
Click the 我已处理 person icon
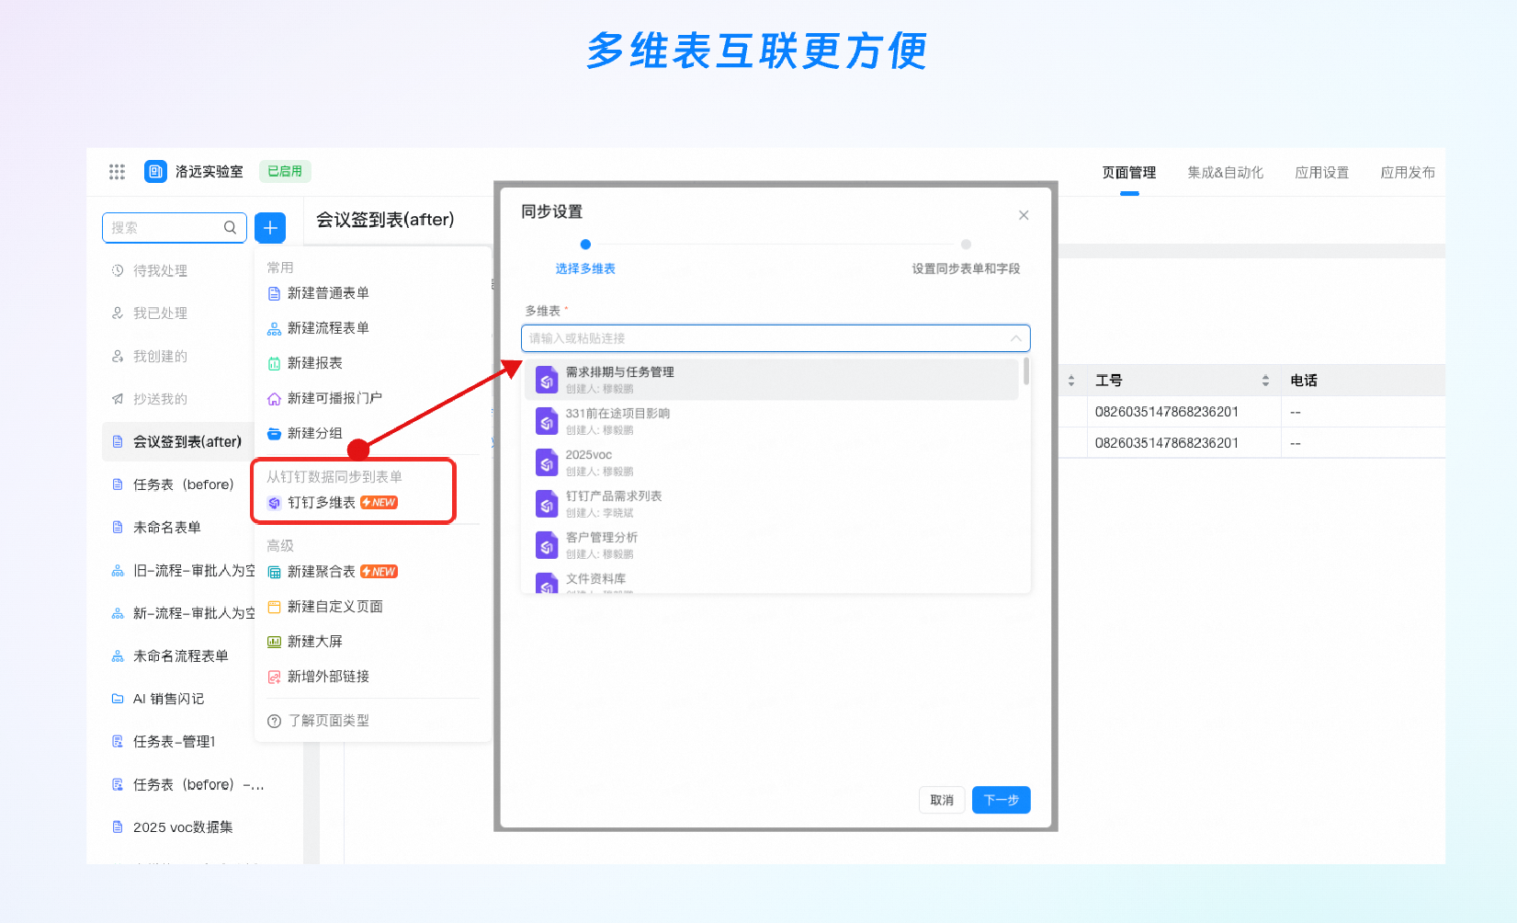[x=118, y=313]
